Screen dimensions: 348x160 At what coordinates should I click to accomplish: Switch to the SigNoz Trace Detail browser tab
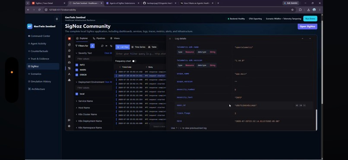click(x=48, y=3)
